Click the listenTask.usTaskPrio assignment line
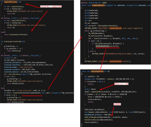The image size is (151, 127). [20, 70]
